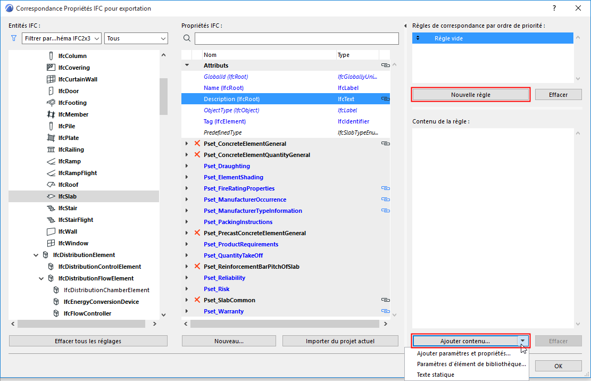Expand Pset_FireRatingProperties arrow
The width and height of the screenshot is (591, 381).
pos(187,188)
